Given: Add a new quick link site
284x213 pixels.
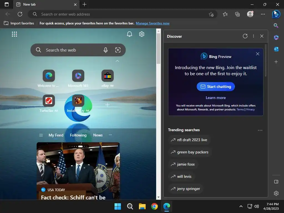Looking at the screenshot, I should [x=107, y=105].
